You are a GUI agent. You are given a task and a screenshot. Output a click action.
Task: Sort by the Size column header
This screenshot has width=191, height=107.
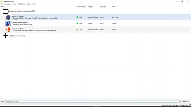pos(113,7)
